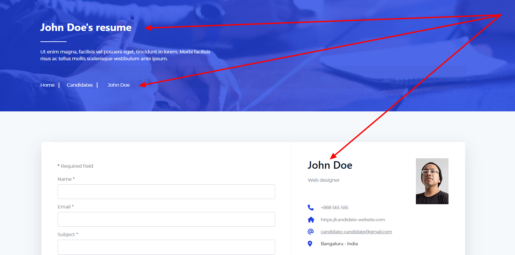Click the "John Doe's resume" page title
This screenshot has height=255, width=515.
pos(86,27)
